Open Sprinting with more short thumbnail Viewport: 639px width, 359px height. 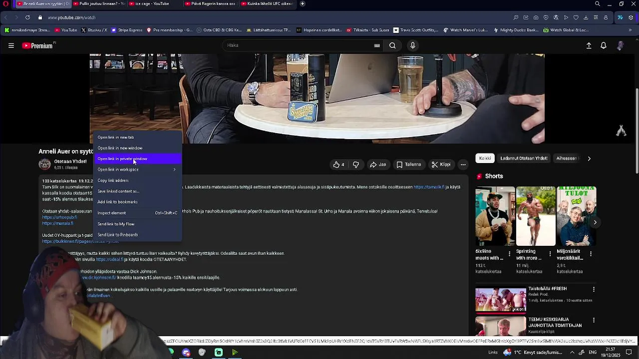pos(536,216)
